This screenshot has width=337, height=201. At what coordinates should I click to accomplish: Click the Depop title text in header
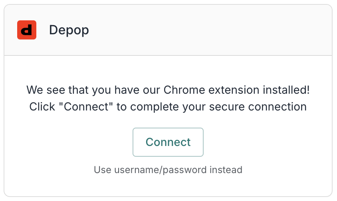[69, 30]
